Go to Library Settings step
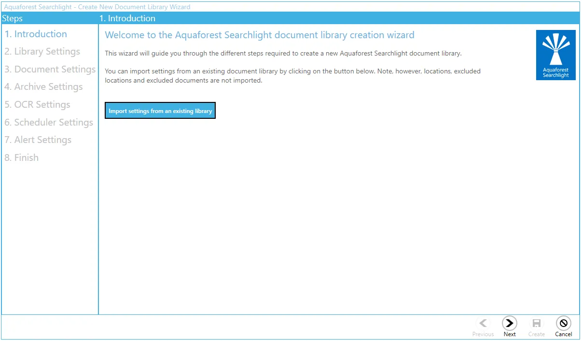 pyautogui.click(x=42, y=52)
